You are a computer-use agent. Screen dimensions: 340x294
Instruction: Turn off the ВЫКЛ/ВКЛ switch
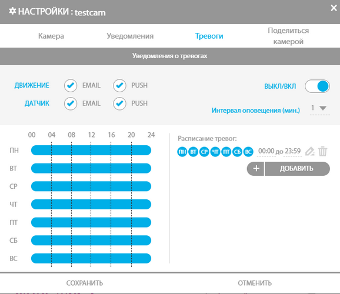click(x=317, y=86)
